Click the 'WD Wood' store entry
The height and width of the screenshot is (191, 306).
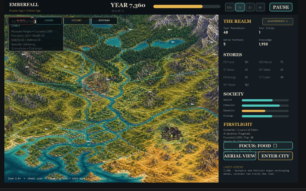pos(271,62)
